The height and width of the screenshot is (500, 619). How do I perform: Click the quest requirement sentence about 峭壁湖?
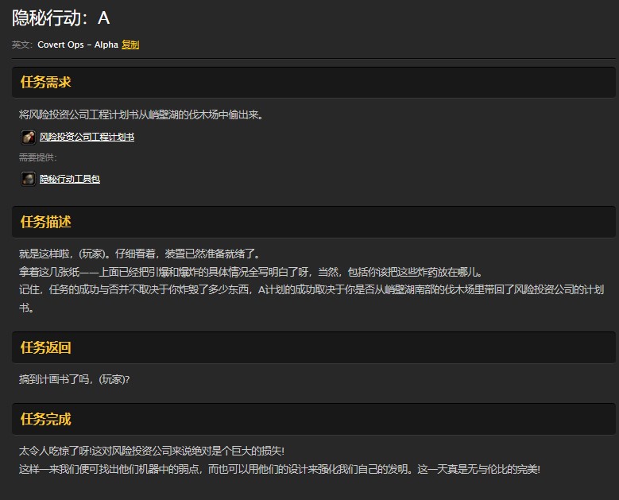pyautogui.click(x=141, y=114)
